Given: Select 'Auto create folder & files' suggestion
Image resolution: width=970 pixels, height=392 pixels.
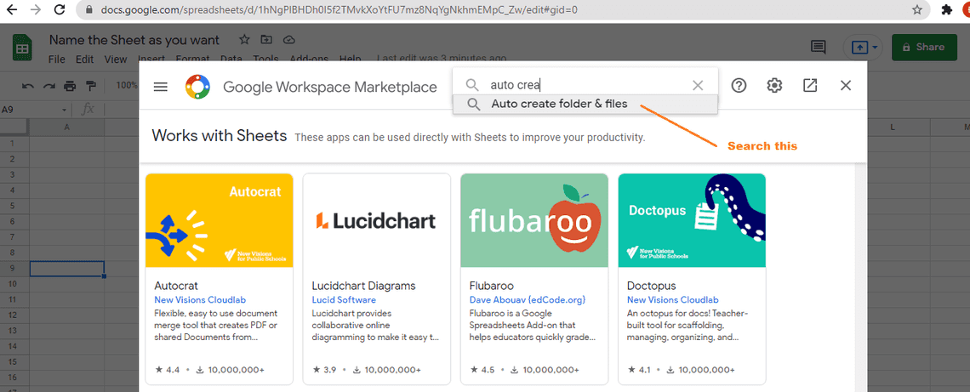Looking at the screenshot, I should pos(559,104).
